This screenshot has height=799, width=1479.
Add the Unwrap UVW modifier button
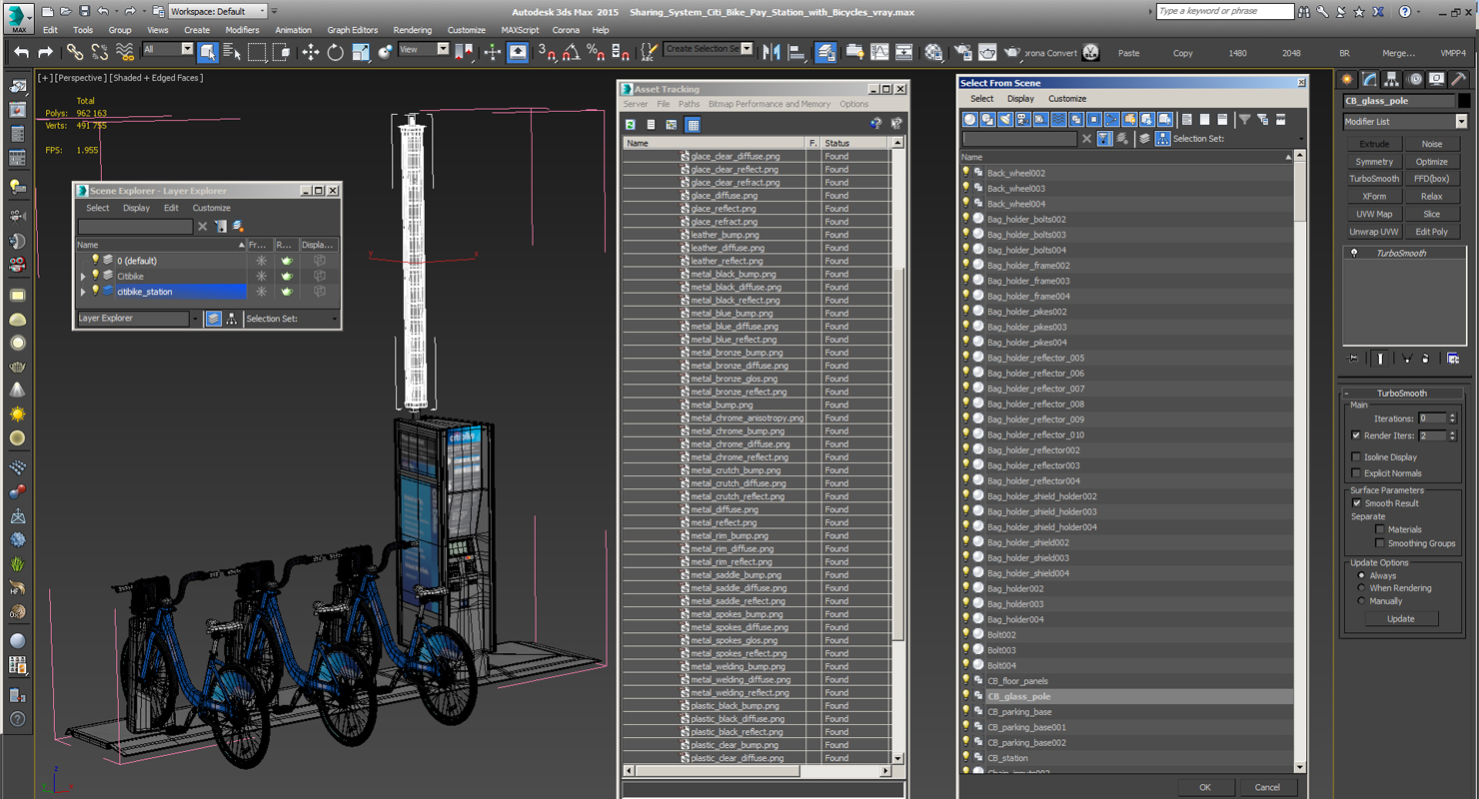[1374, 232]
